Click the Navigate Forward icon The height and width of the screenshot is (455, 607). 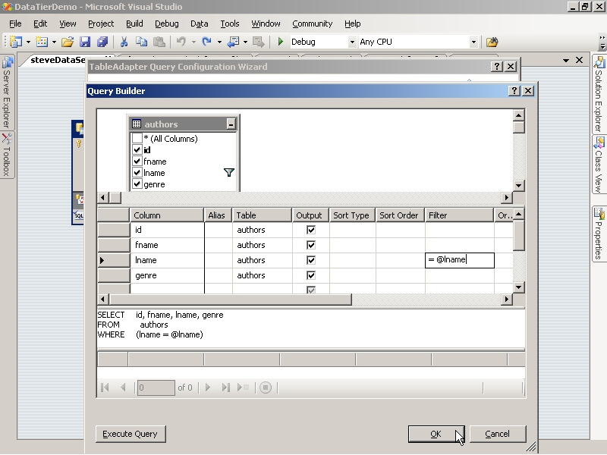(x=258, y=42)
